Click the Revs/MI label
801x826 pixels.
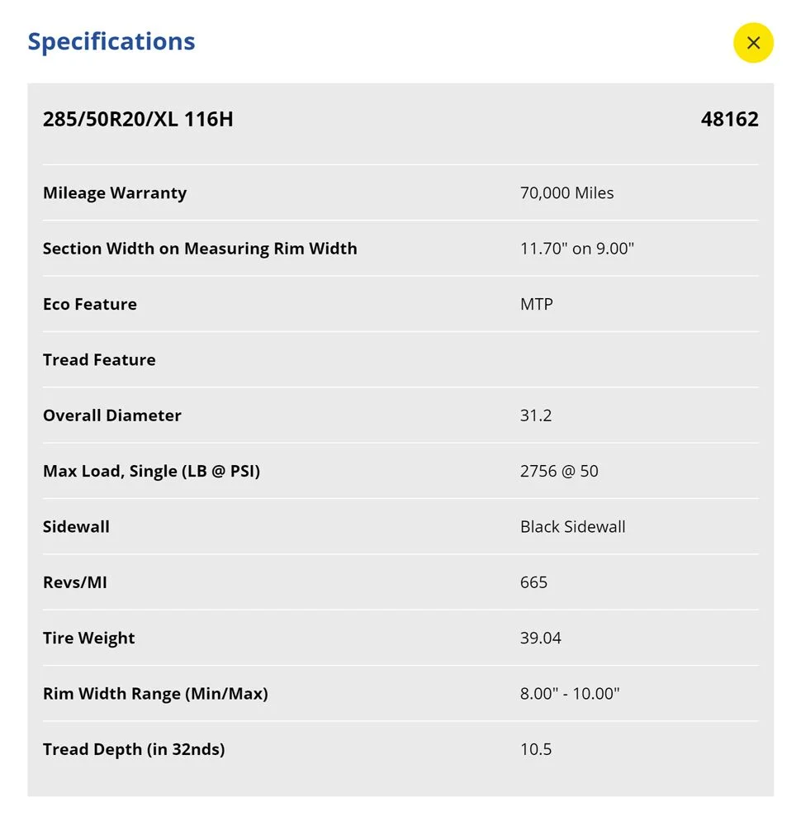(x=75, y=582)
